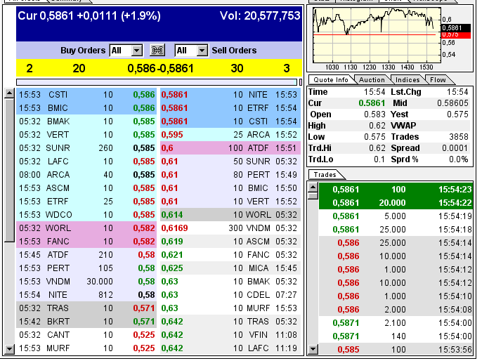Viewport: 489px width, 361px height.
Task: Select trade of 20.000 at 15:54:22
Action: (396, 203)
